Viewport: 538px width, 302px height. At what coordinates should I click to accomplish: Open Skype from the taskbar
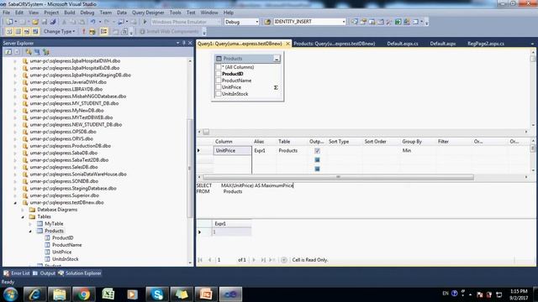157,294
